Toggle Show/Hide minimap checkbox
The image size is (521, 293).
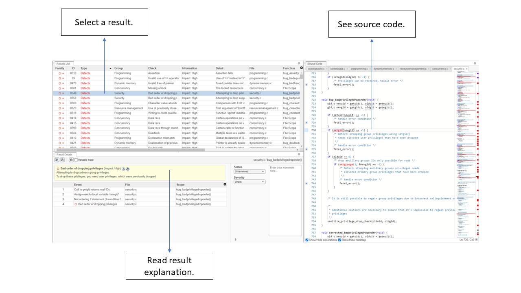click(340, 240)
